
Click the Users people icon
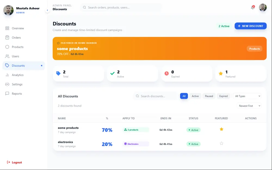[7, 56]
